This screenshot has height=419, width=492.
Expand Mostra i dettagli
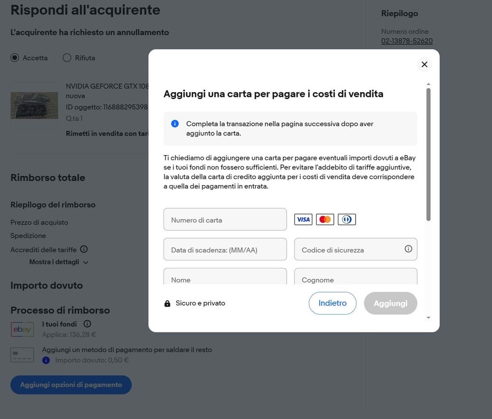59,262
